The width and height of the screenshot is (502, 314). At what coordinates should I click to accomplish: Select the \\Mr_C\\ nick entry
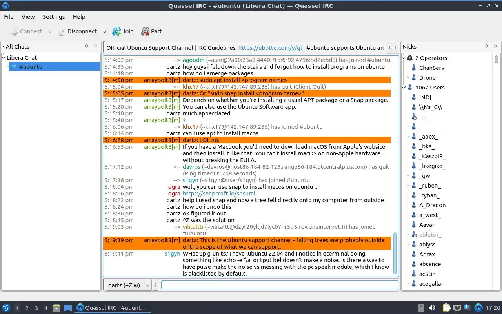coord(431,107)
